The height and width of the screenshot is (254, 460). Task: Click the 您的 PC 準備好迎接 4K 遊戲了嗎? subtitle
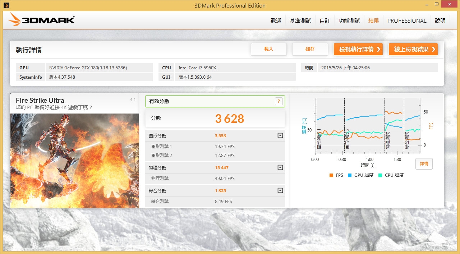54,107
